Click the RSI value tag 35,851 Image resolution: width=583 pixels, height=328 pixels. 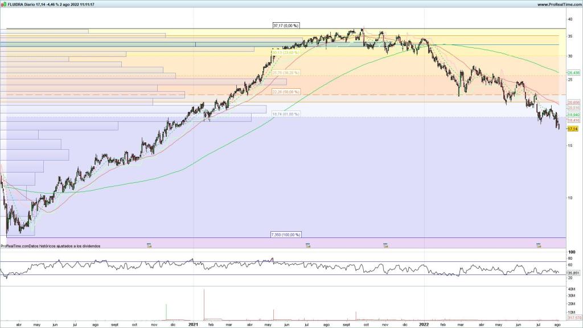pyautogui.click(x=573, y=273)
